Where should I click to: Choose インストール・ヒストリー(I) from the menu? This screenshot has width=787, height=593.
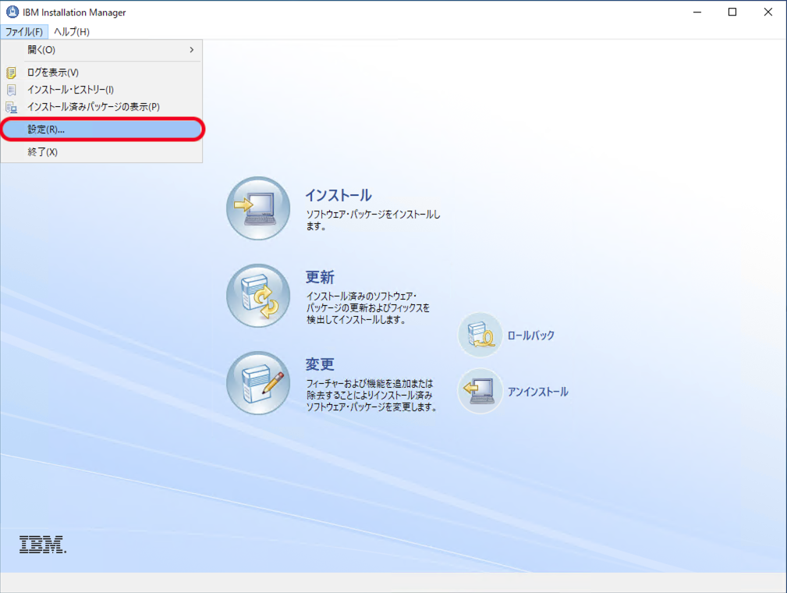[x=101, y=90]
